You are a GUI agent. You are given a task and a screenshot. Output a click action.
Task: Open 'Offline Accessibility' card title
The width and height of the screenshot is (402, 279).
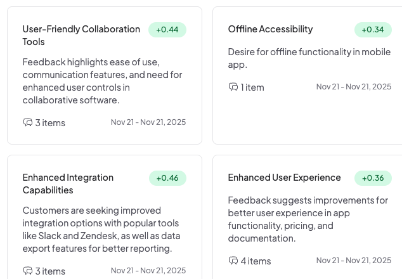[270, 29]
